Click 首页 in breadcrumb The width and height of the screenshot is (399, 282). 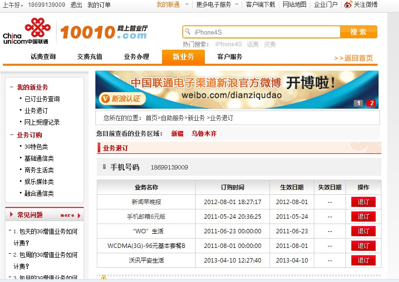click(x=151, y=118)
